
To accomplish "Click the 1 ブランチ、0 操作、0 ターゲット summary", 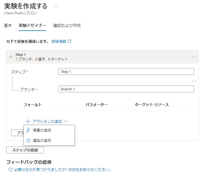I will [42, 59].
